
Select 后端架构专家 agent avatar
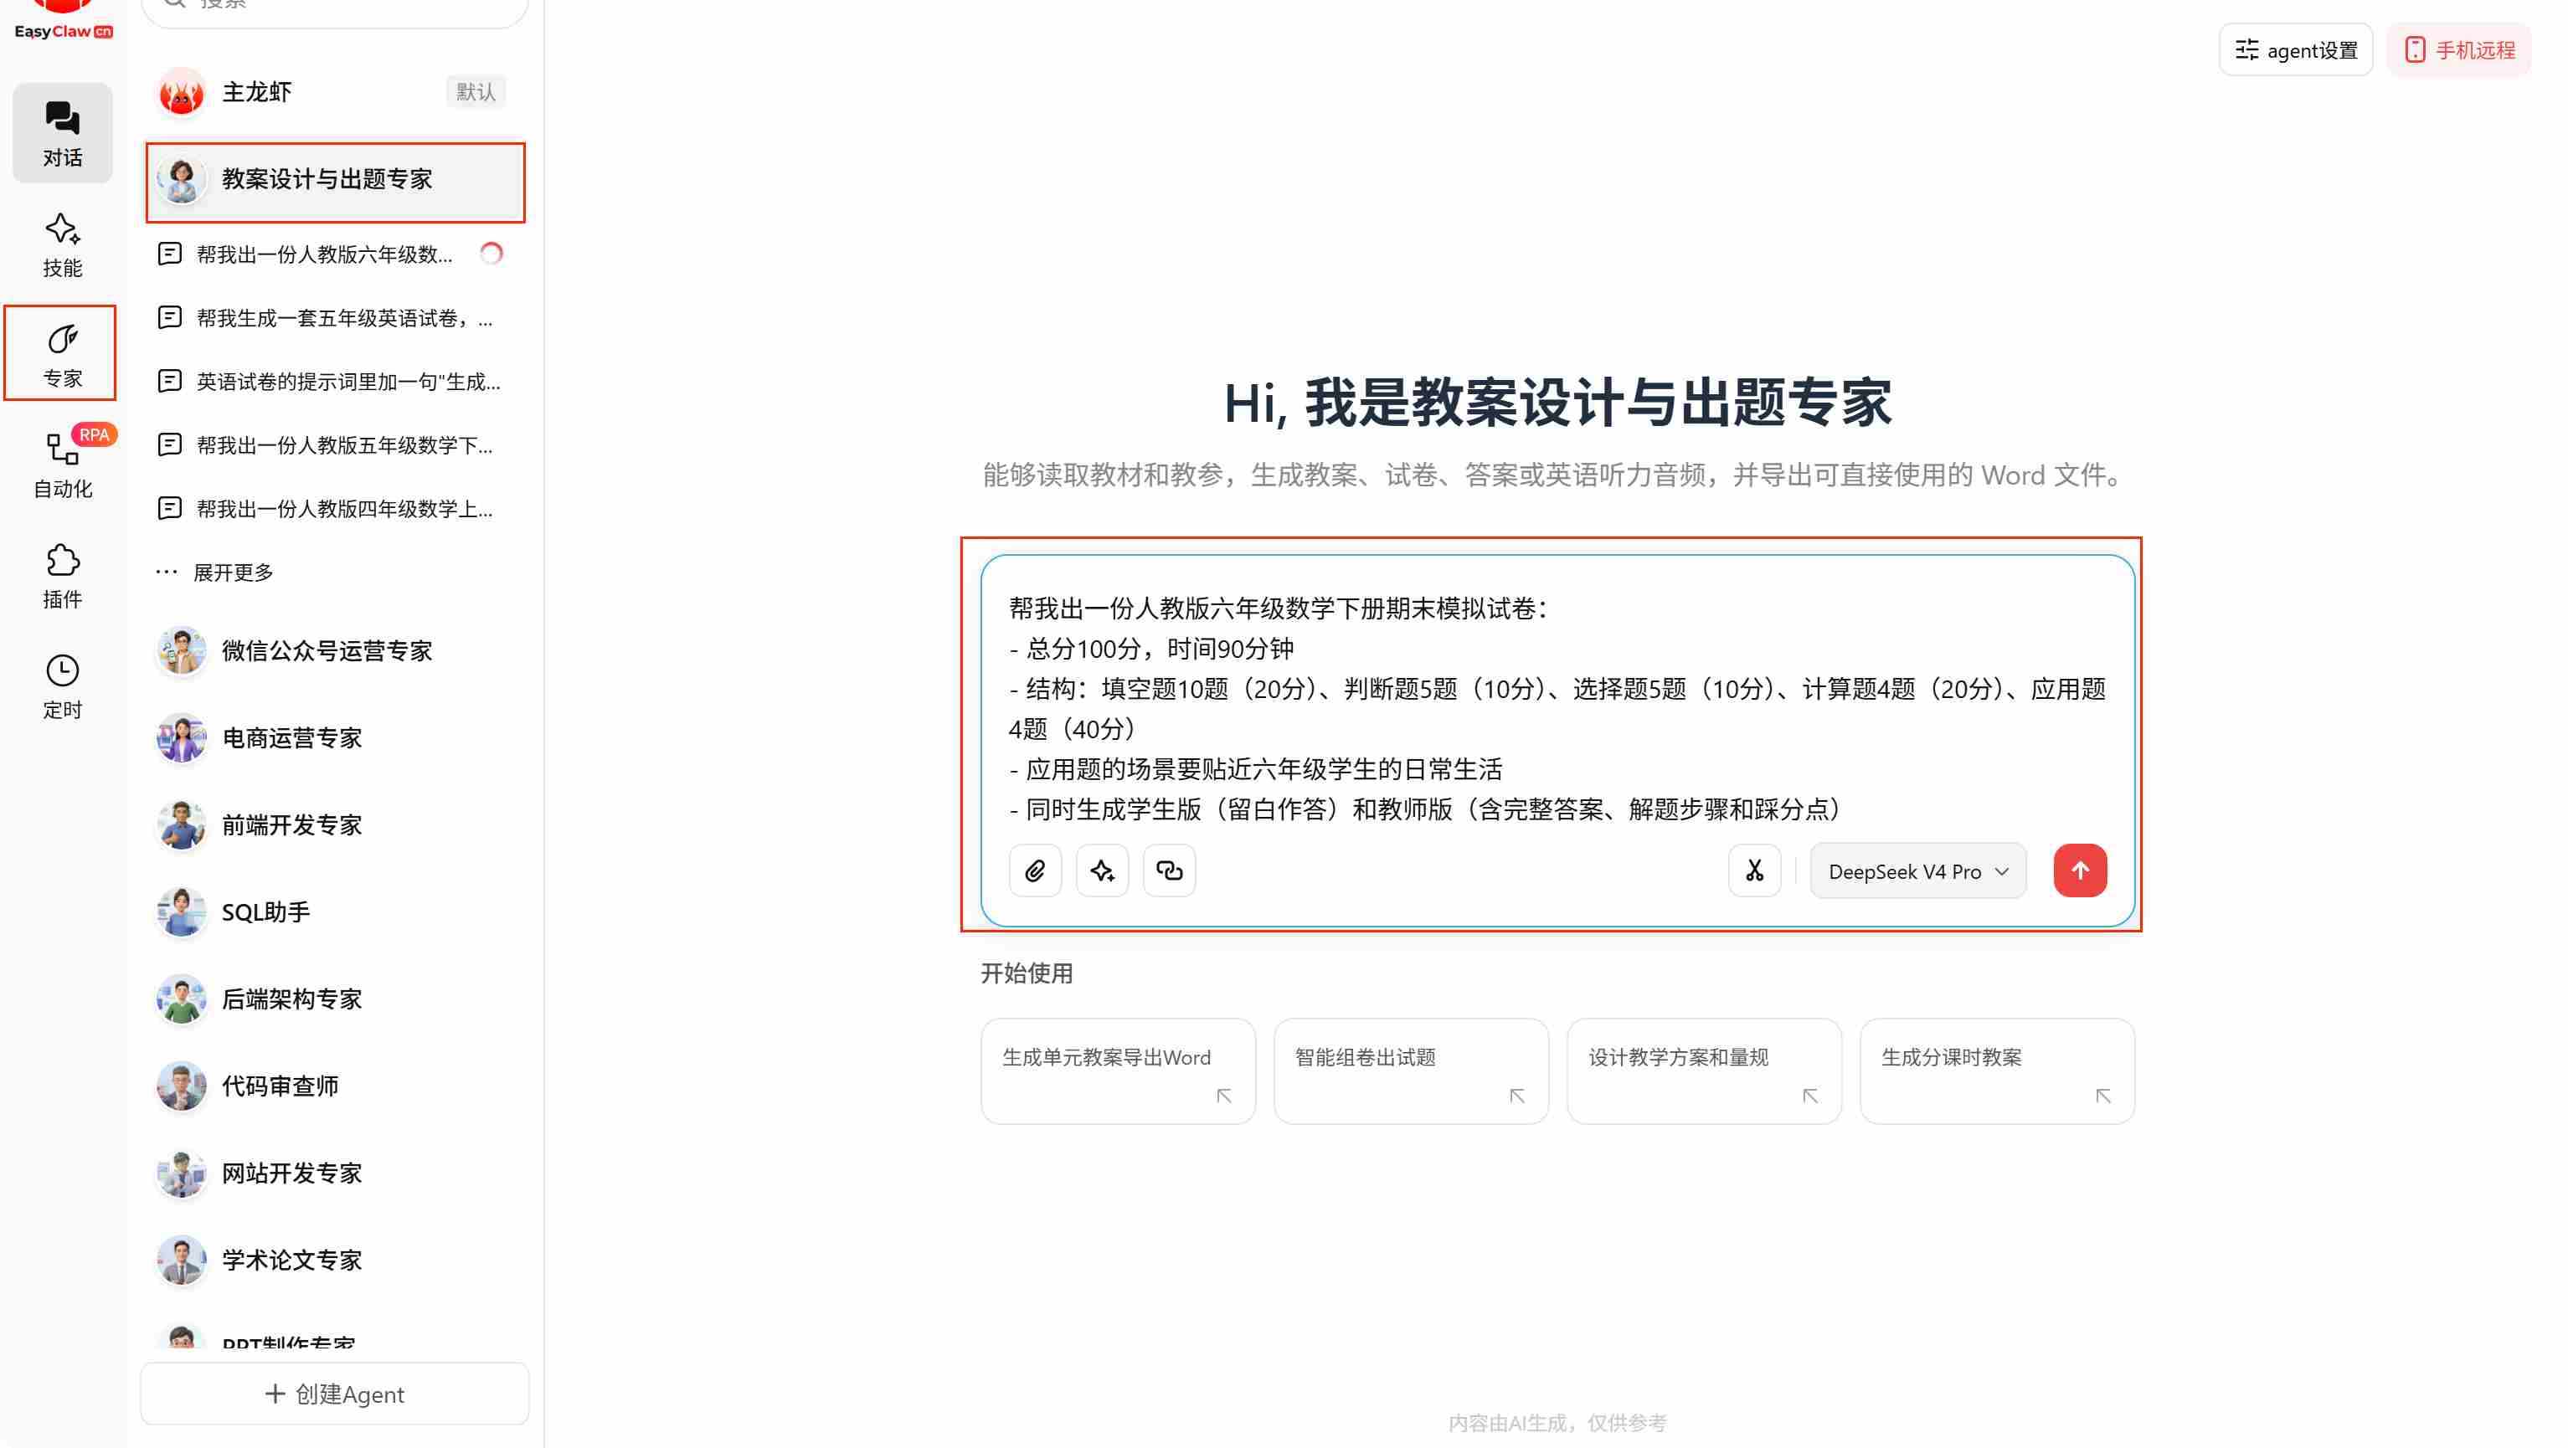click(x=182, y=999)
